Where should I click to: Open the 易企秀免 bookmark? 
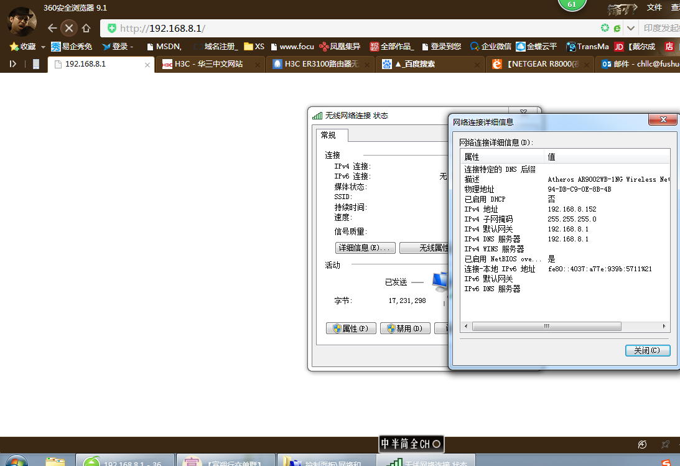pyautogui.click(x=71, y=47)
